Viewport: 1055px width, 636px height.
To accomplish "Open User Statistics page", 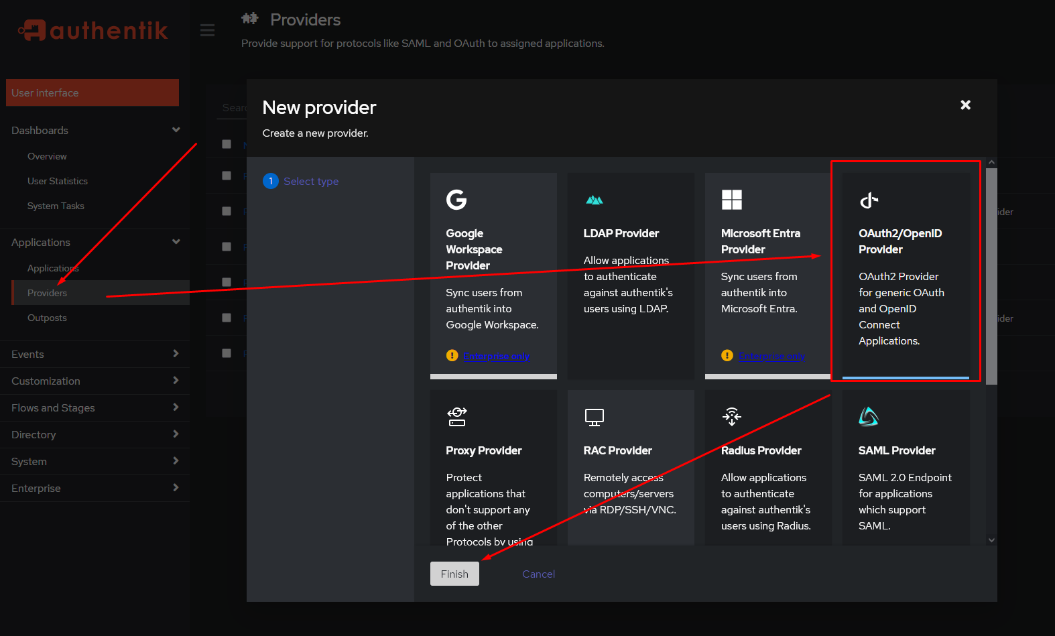I will [58, 181].
